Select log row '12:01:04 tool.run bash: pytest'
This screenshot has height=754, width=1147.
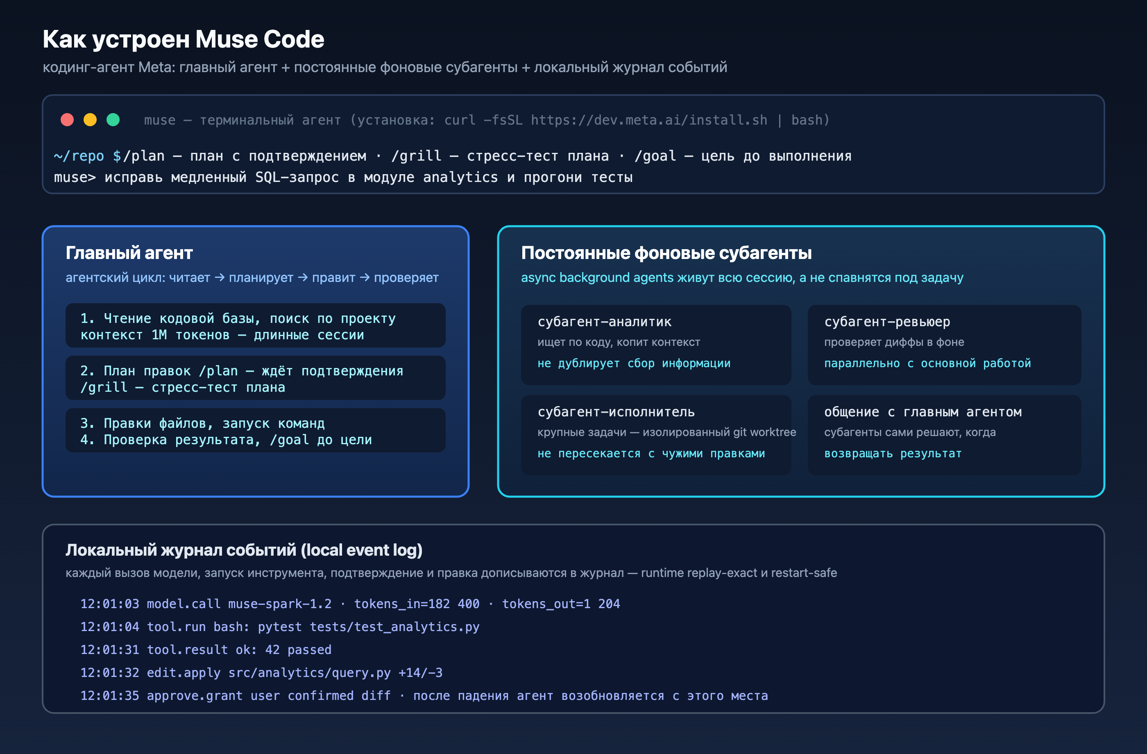(279, 627)
